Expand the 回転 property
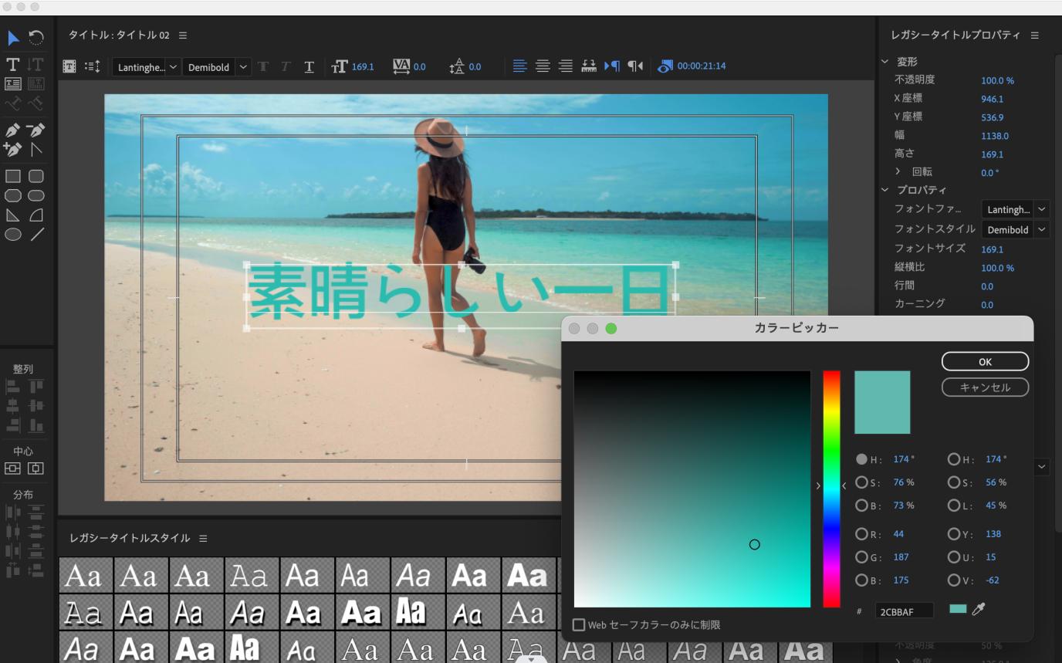The width and height of the screenshot is (1062, 663). pos(898,172)
